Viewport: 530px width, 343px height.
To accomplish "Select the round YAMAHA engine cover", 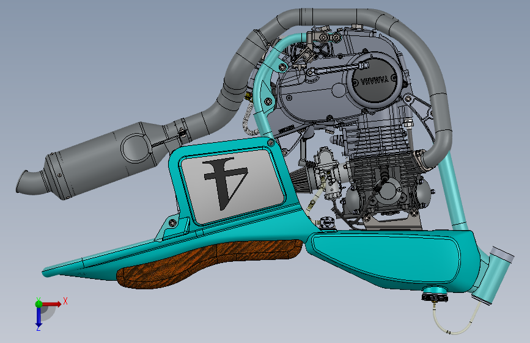I will (374, 81).
